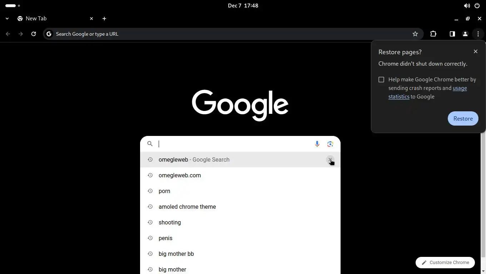Click the Restore button
This screenshot has width=486, height=274.
click(x=463, y=118)
